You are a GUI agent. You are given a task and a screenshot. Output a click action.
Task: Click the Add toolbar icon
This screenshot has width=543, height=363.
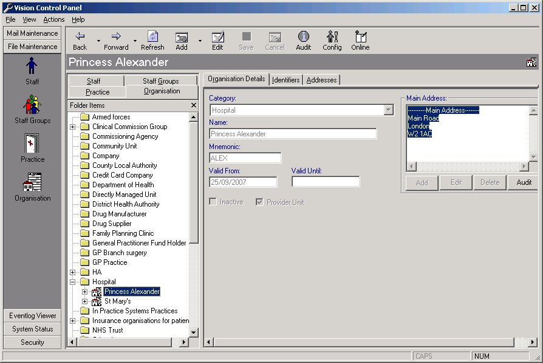[182, 37]
